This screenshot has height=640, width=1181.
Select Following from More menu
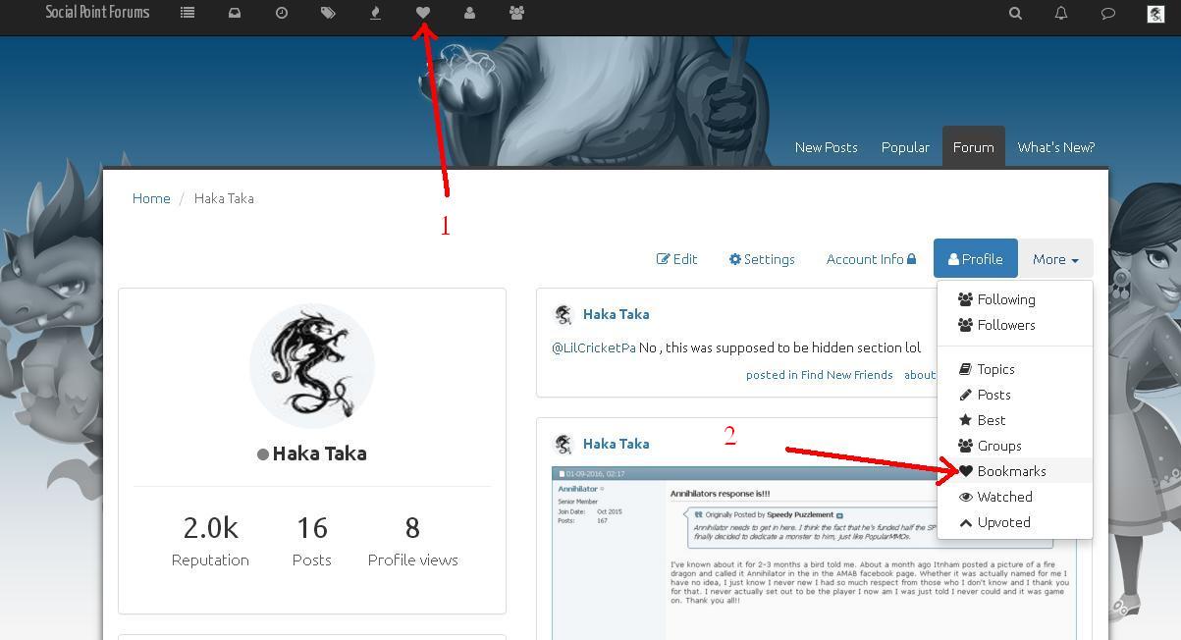coord(1015,299)
